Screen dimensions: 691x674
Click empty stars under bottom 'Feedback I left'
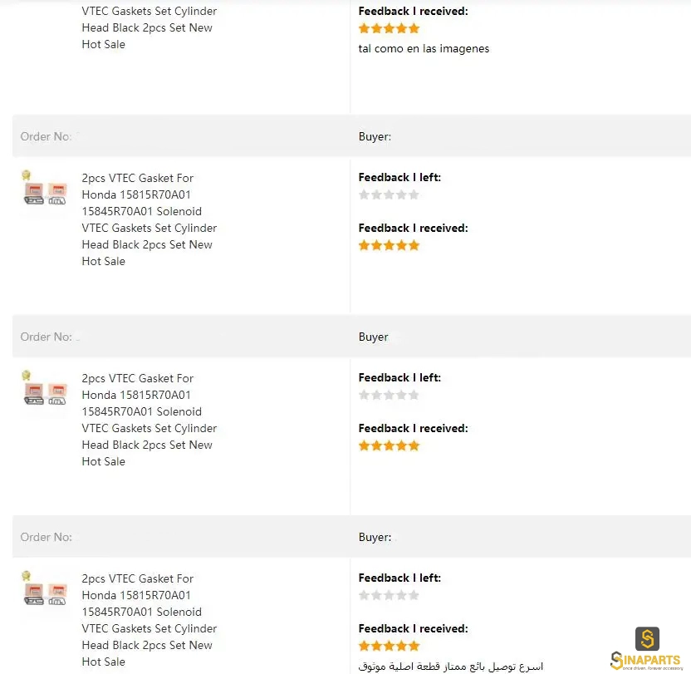pos(389,595)
